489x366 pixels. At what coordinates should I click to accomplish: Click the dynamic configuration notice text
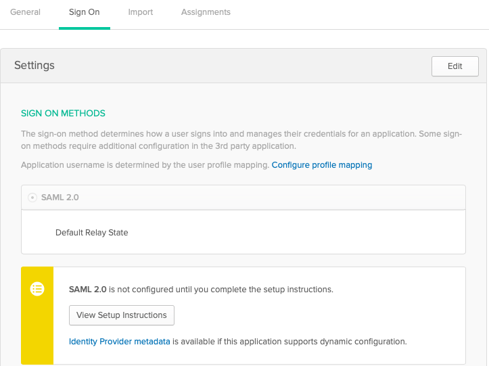[x=289, y=342]
